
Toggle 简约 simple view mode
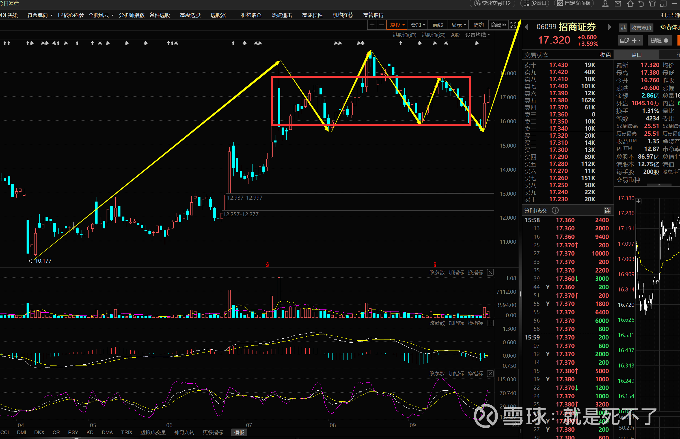[x=478, y=25]
